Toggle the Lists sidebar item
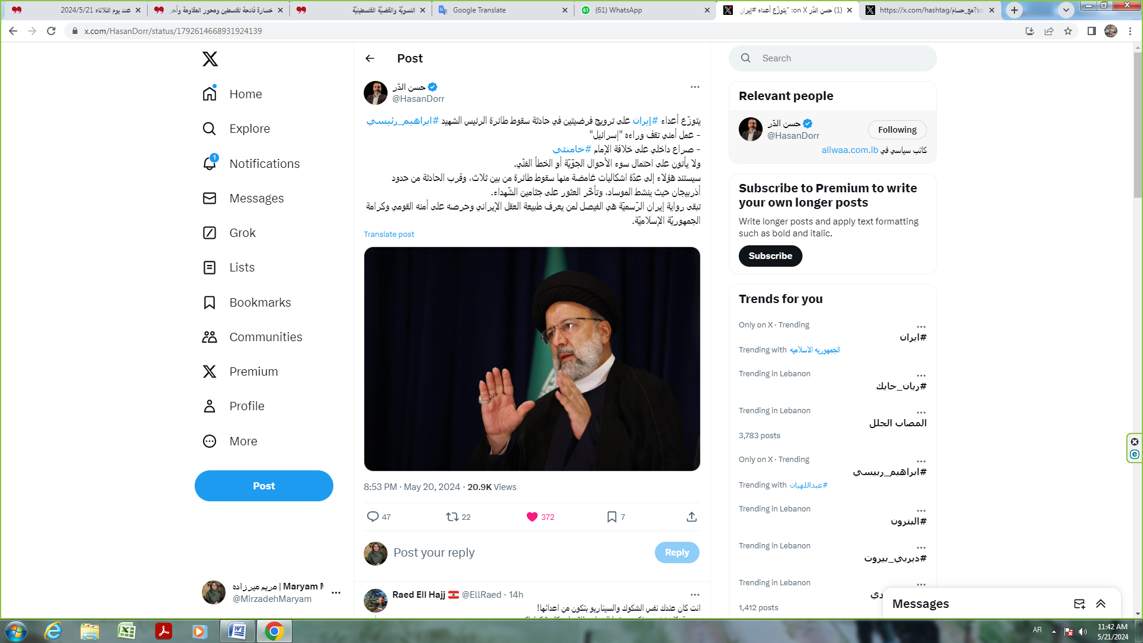 241,267
